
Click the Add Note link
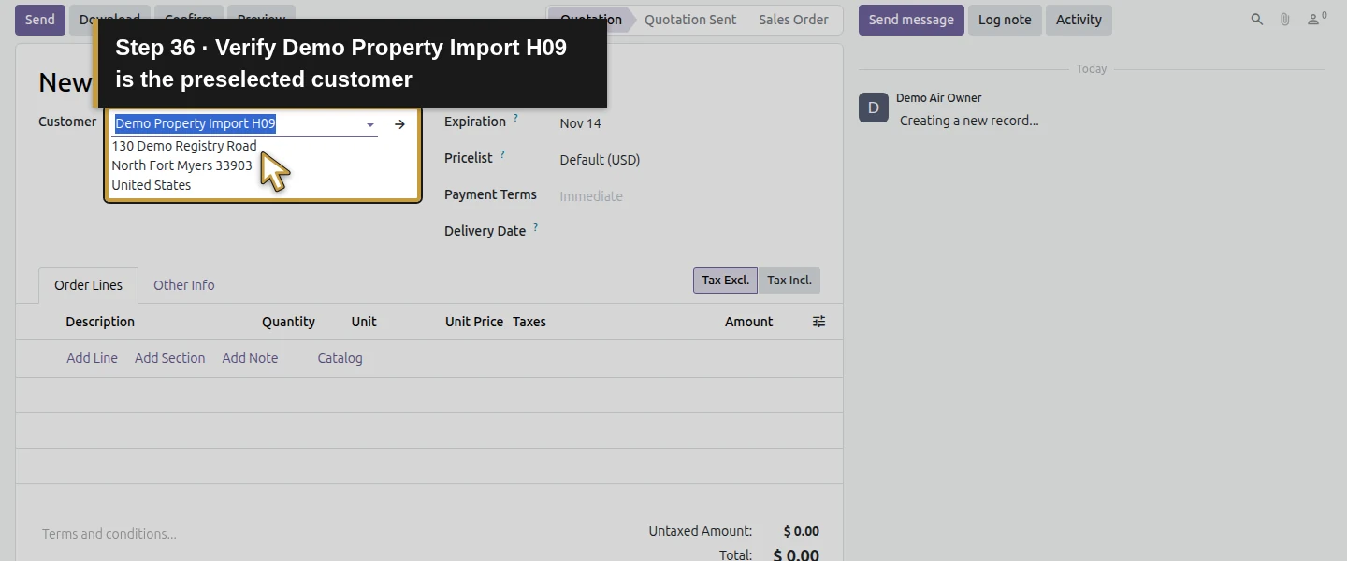pyautogui.click(x=250, y=358)
